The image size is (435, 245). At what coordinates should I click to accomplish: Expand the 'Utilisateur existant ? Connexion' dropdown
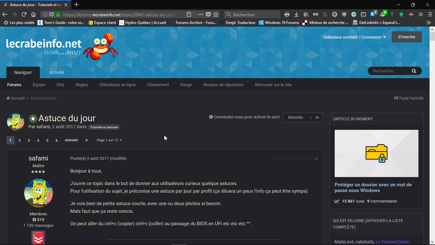[x=354, y=37]
